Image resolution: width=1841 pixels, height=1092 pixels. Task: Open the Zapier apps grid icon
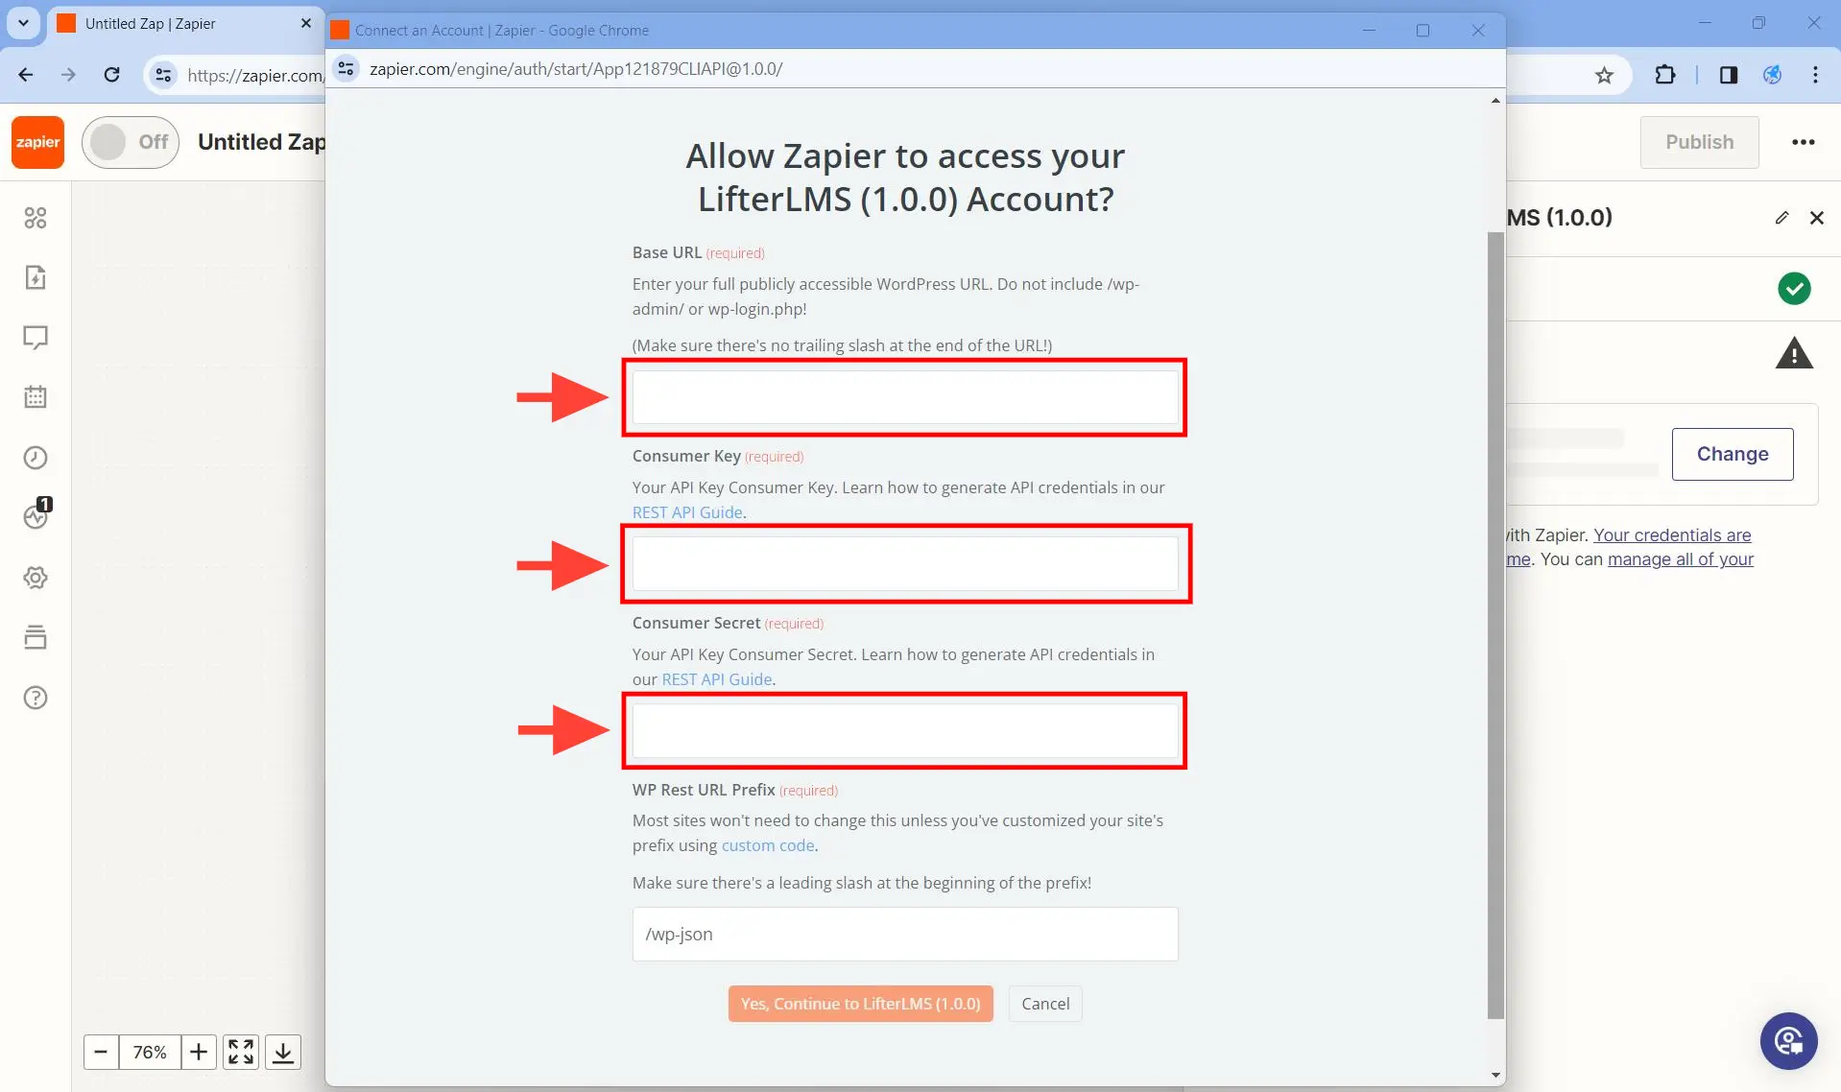pos(36,218)
